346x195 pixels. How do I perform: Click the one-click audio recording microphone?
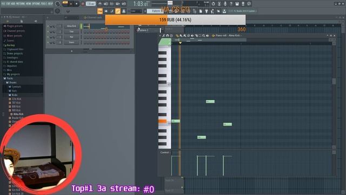click(225, 4)
